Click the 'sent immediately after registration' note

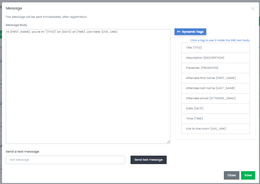click(x=46, y=17)
